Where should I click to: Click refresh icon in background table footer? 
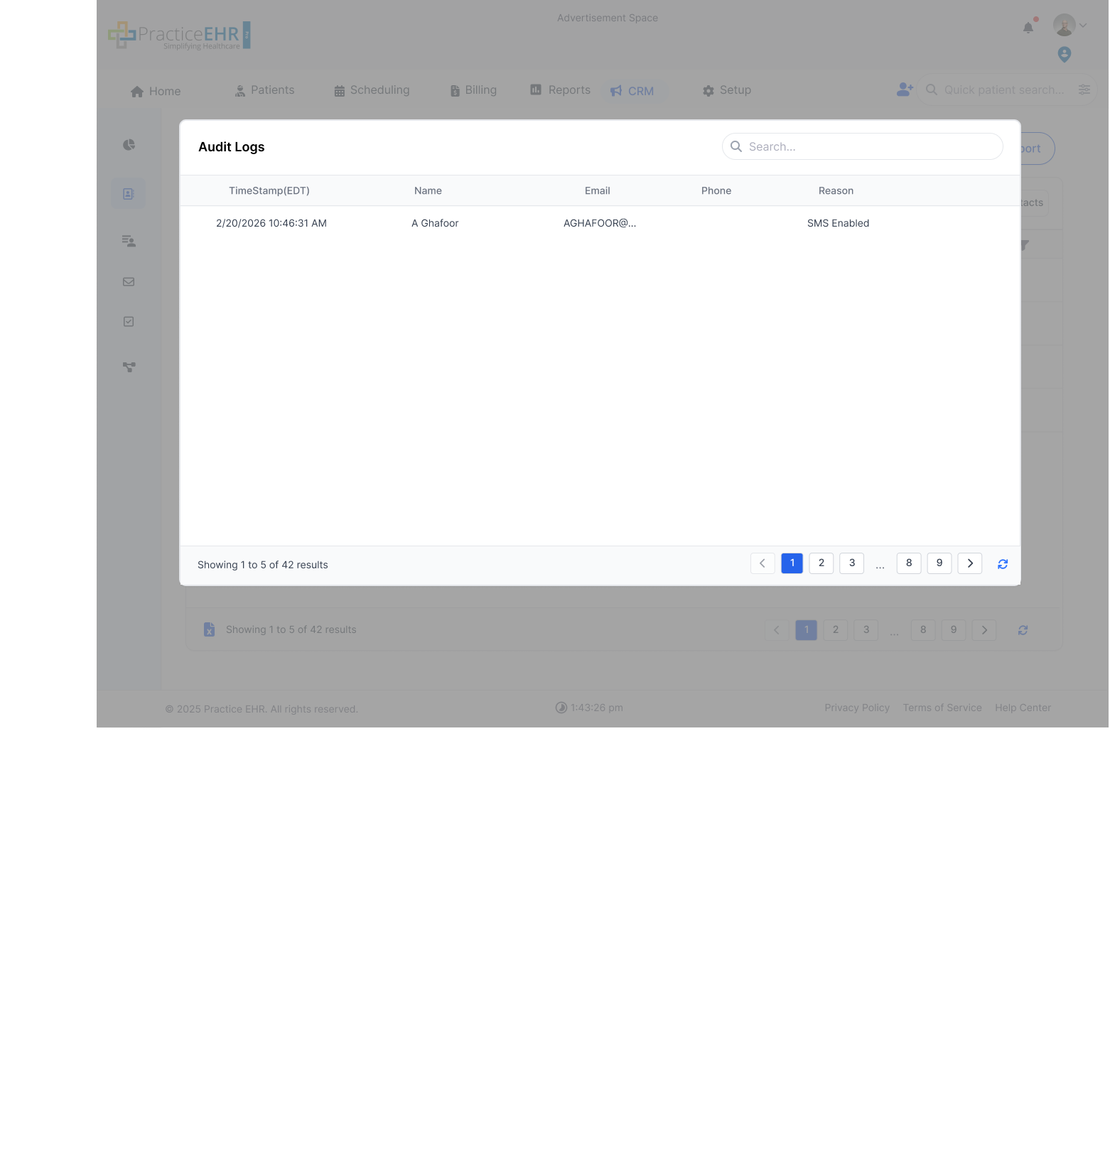click(1023, 630)
